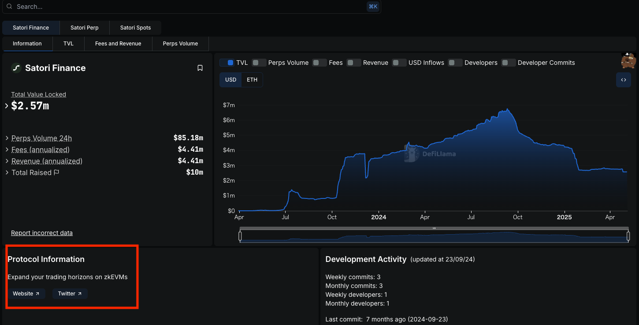Click the $85.18m perps volume value

[x=188, y=138]
